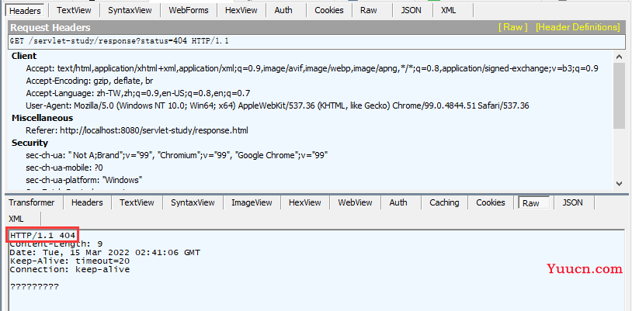Open the response SyntaxView tab
Image resolution: width=632 pixels, height=311 pixels.
point(193,202)
